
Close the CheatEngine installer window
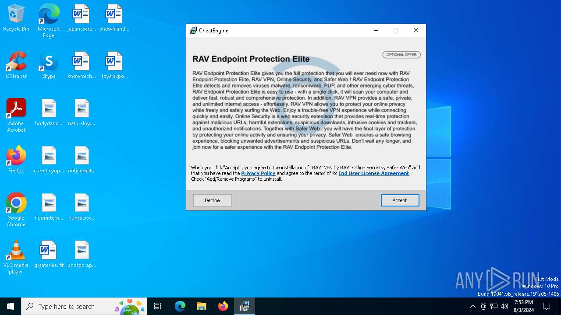point(416,30)
